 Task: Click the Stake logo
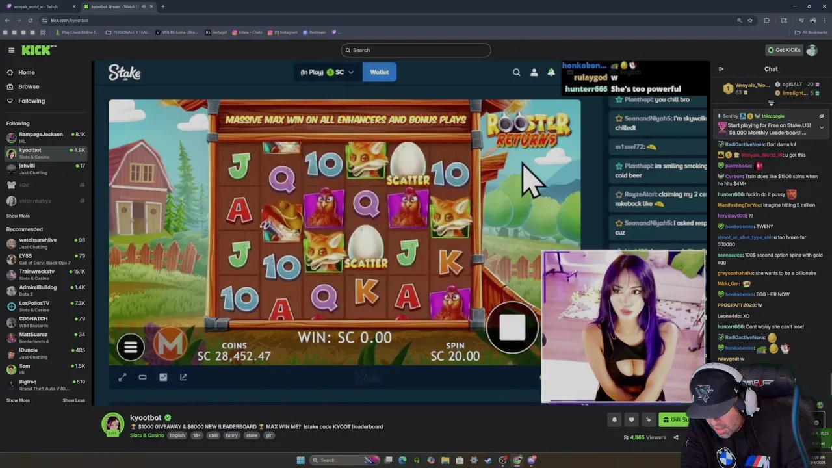pos(124,72)
